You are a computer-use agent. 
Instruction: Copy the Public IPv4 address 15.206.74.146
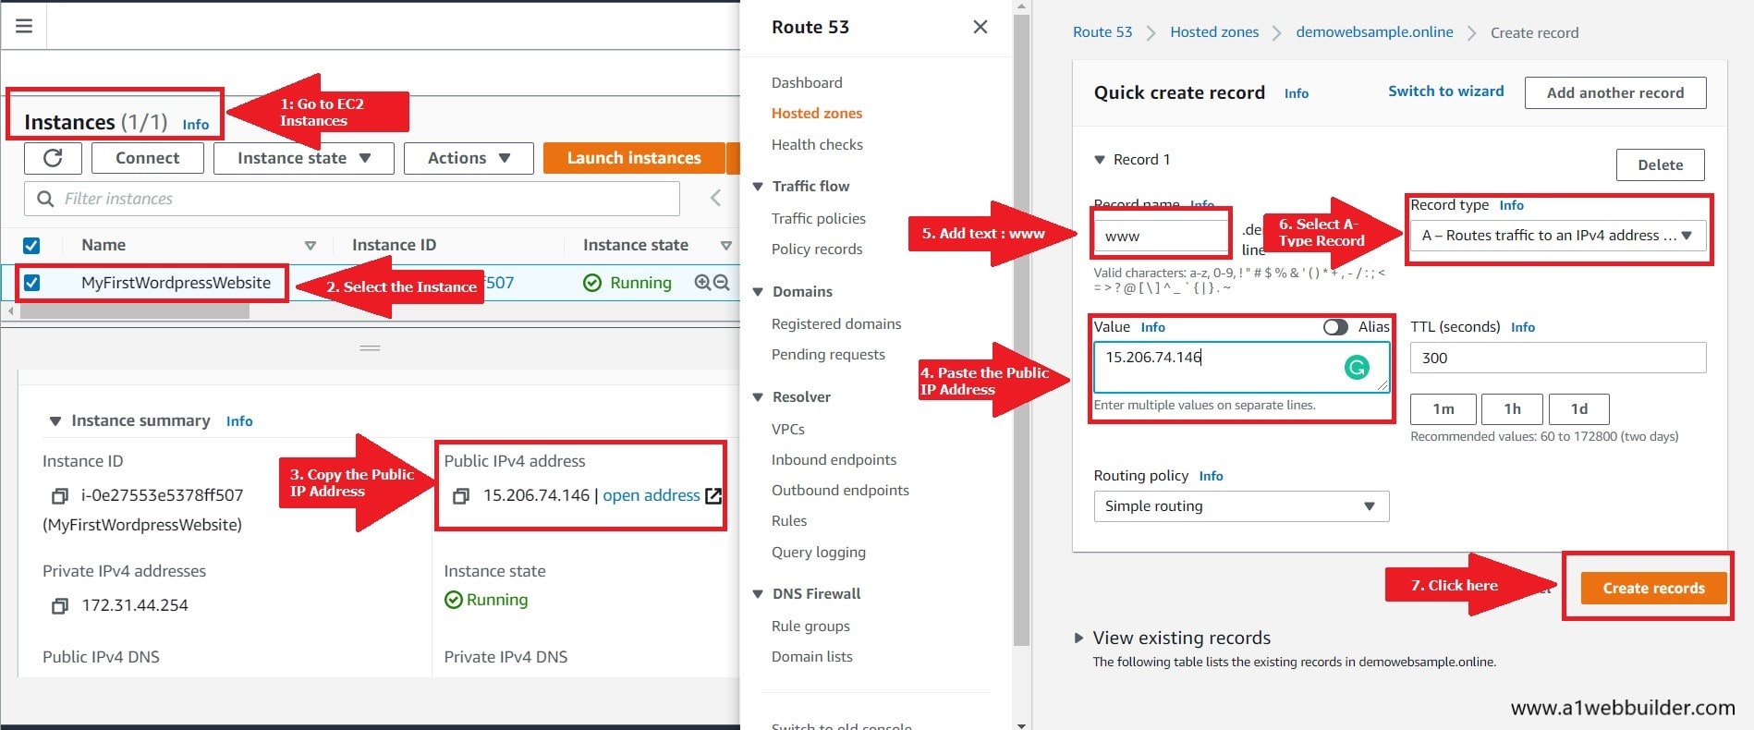pos(460,496)
